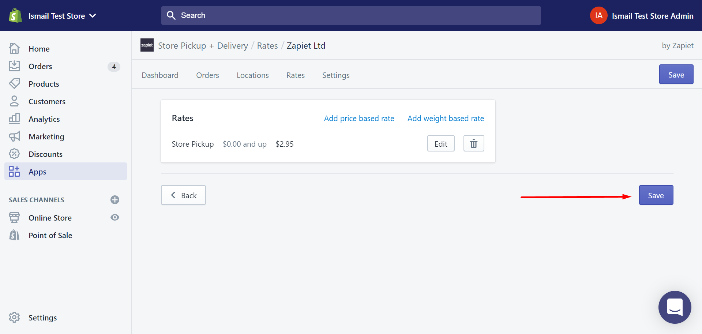
Task: Click the $0.00 and up text
Action: pos(245,144)
